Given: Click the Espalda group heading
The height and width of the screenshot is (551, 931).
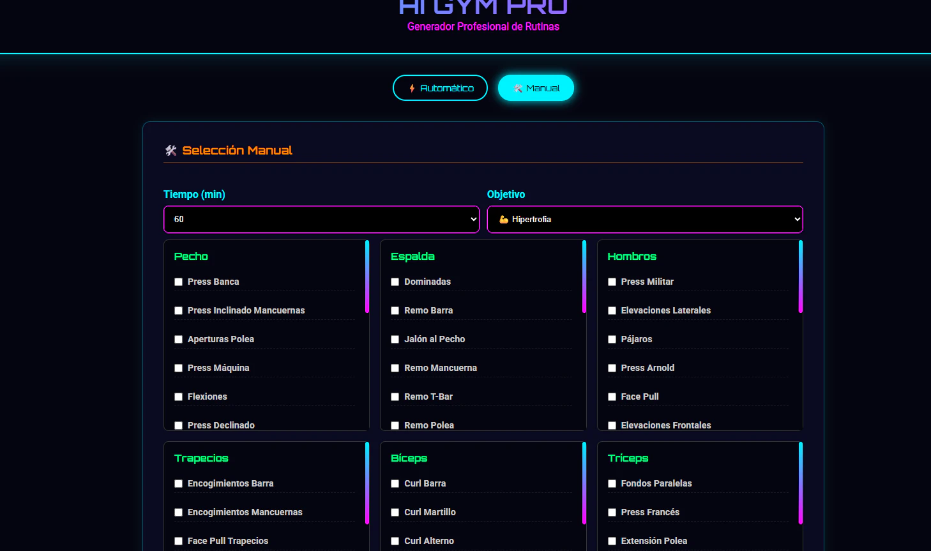Looking at the screenshot, I should click(413, 257).
